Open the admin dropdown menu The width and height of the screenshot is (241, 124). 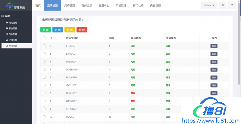209,5
